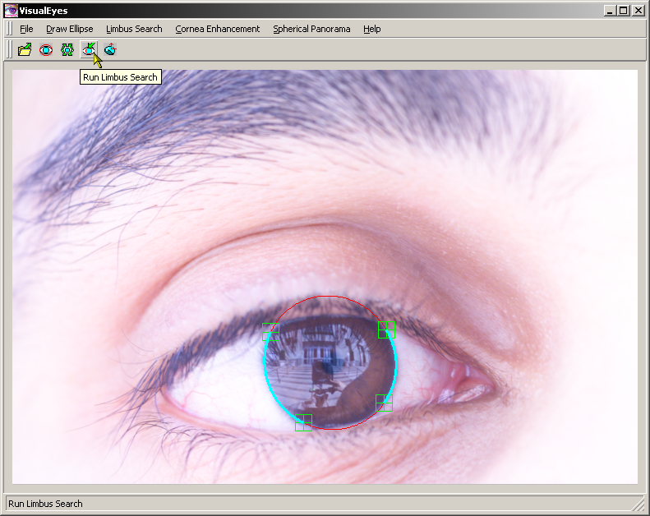Select the Draw Ellipse eye tool icon
The height and width of the screenshot is (516, 650).
tap(46, 50)
